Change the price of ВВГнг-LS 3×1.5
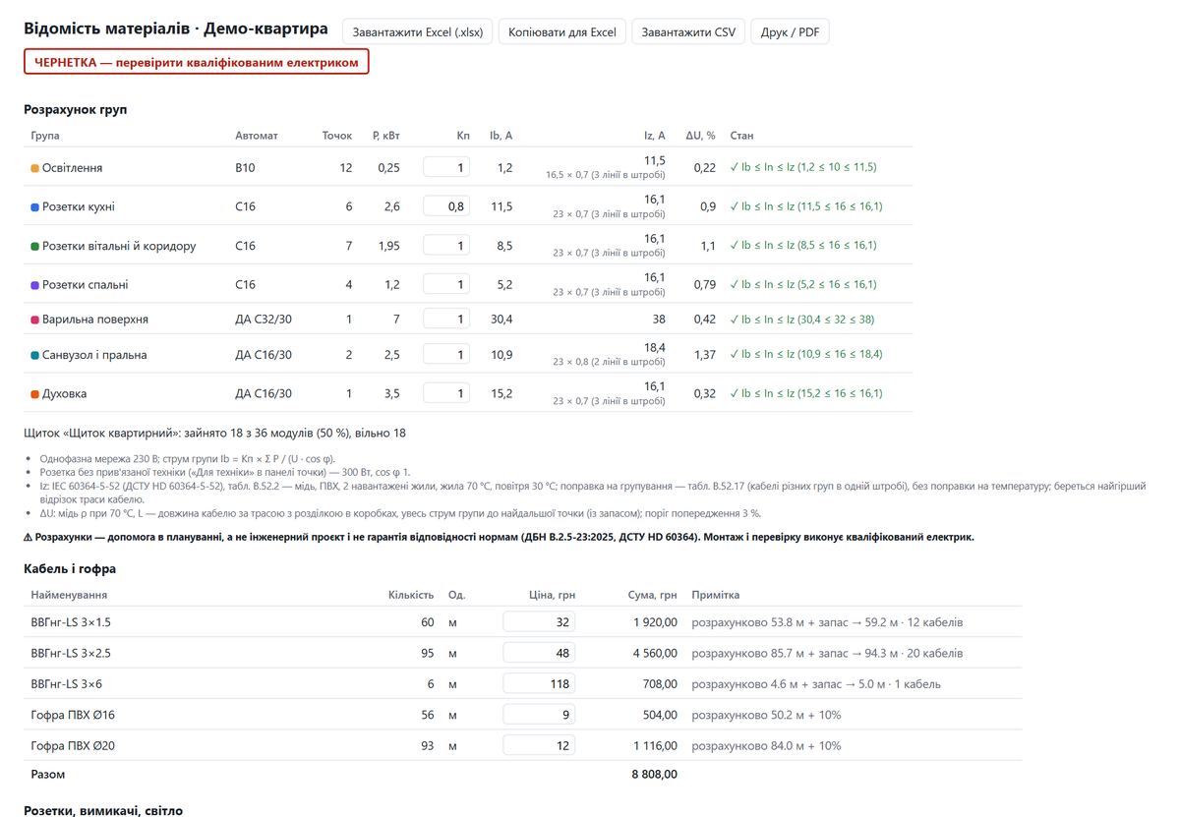The height and width of the screenshot is (817, 1180). [x=539, y=622]
